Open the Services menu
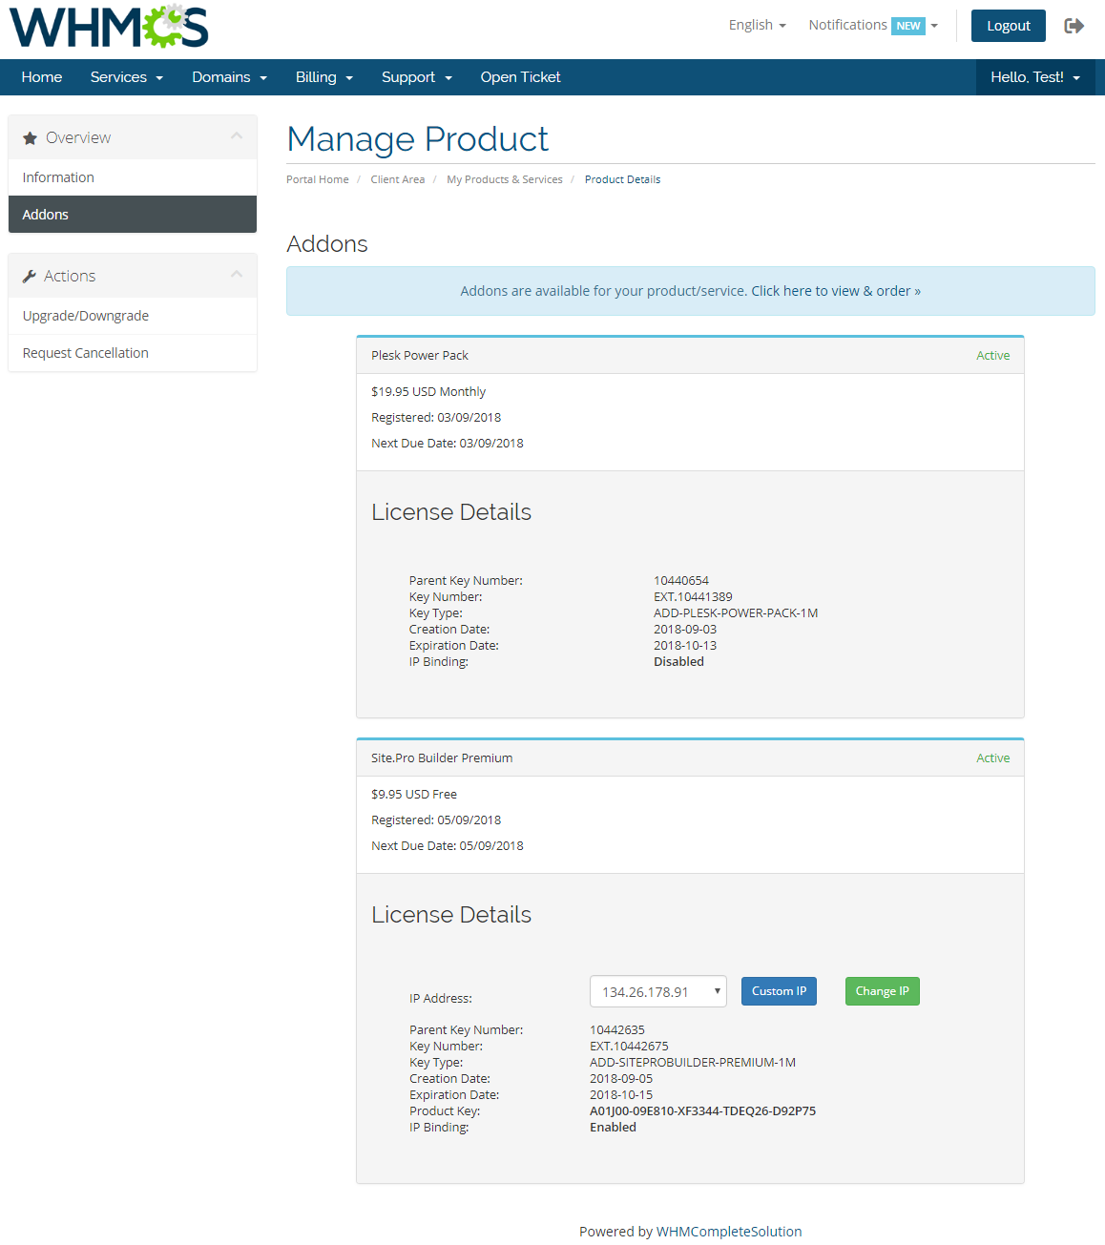The height and width of the screenshot is (1245, 1105). tap(126, 77)
